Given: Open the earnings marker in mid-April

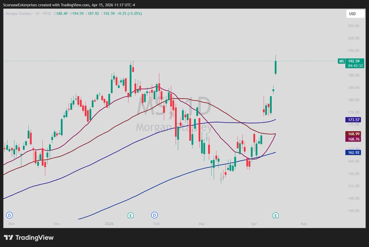Looking at the screenshot, I should tap(276, 215).
